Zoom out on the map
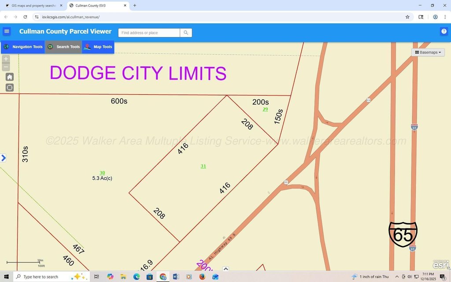Image resolution: width=451 pixels, height=282 pixels. (6, 67)
